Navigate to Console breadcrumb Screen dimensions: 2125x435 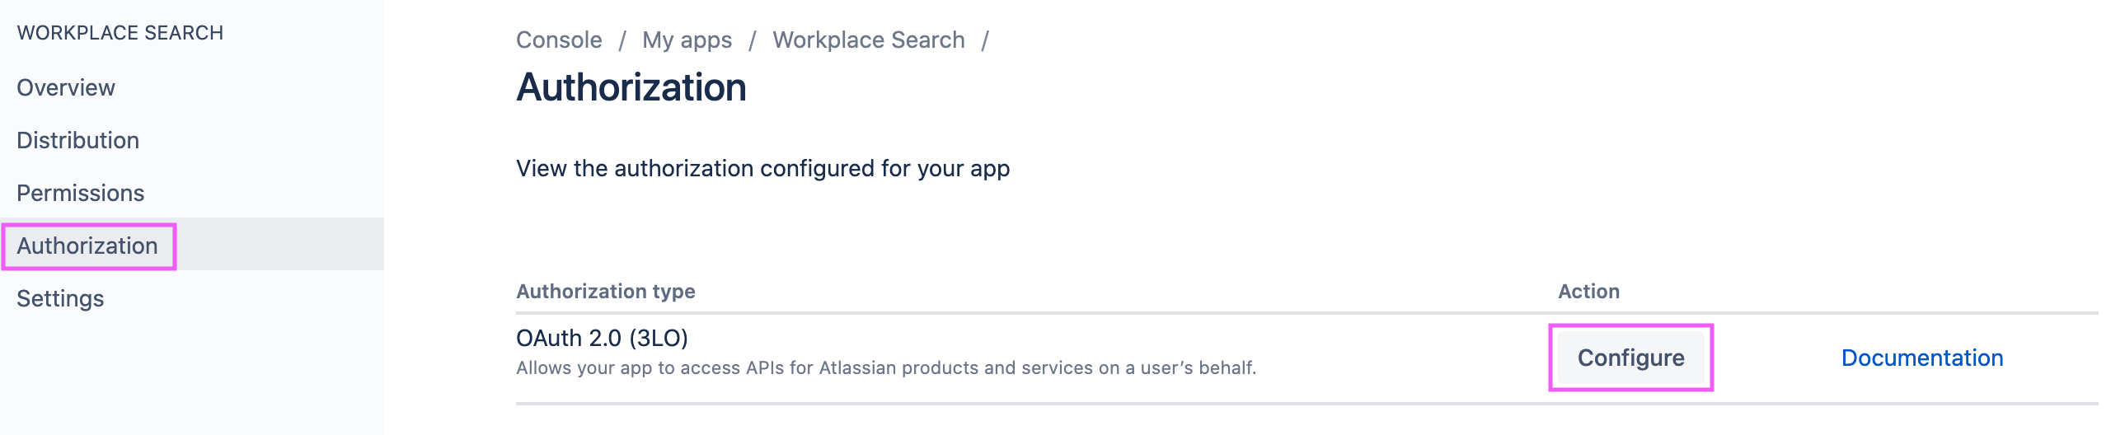click(559, 40)
